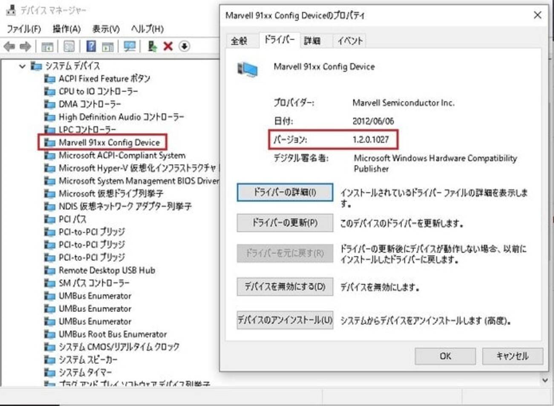Scan for hardware changes using the monitor icon
Screen dimensions: 554x406
click(x=130, y=46)
